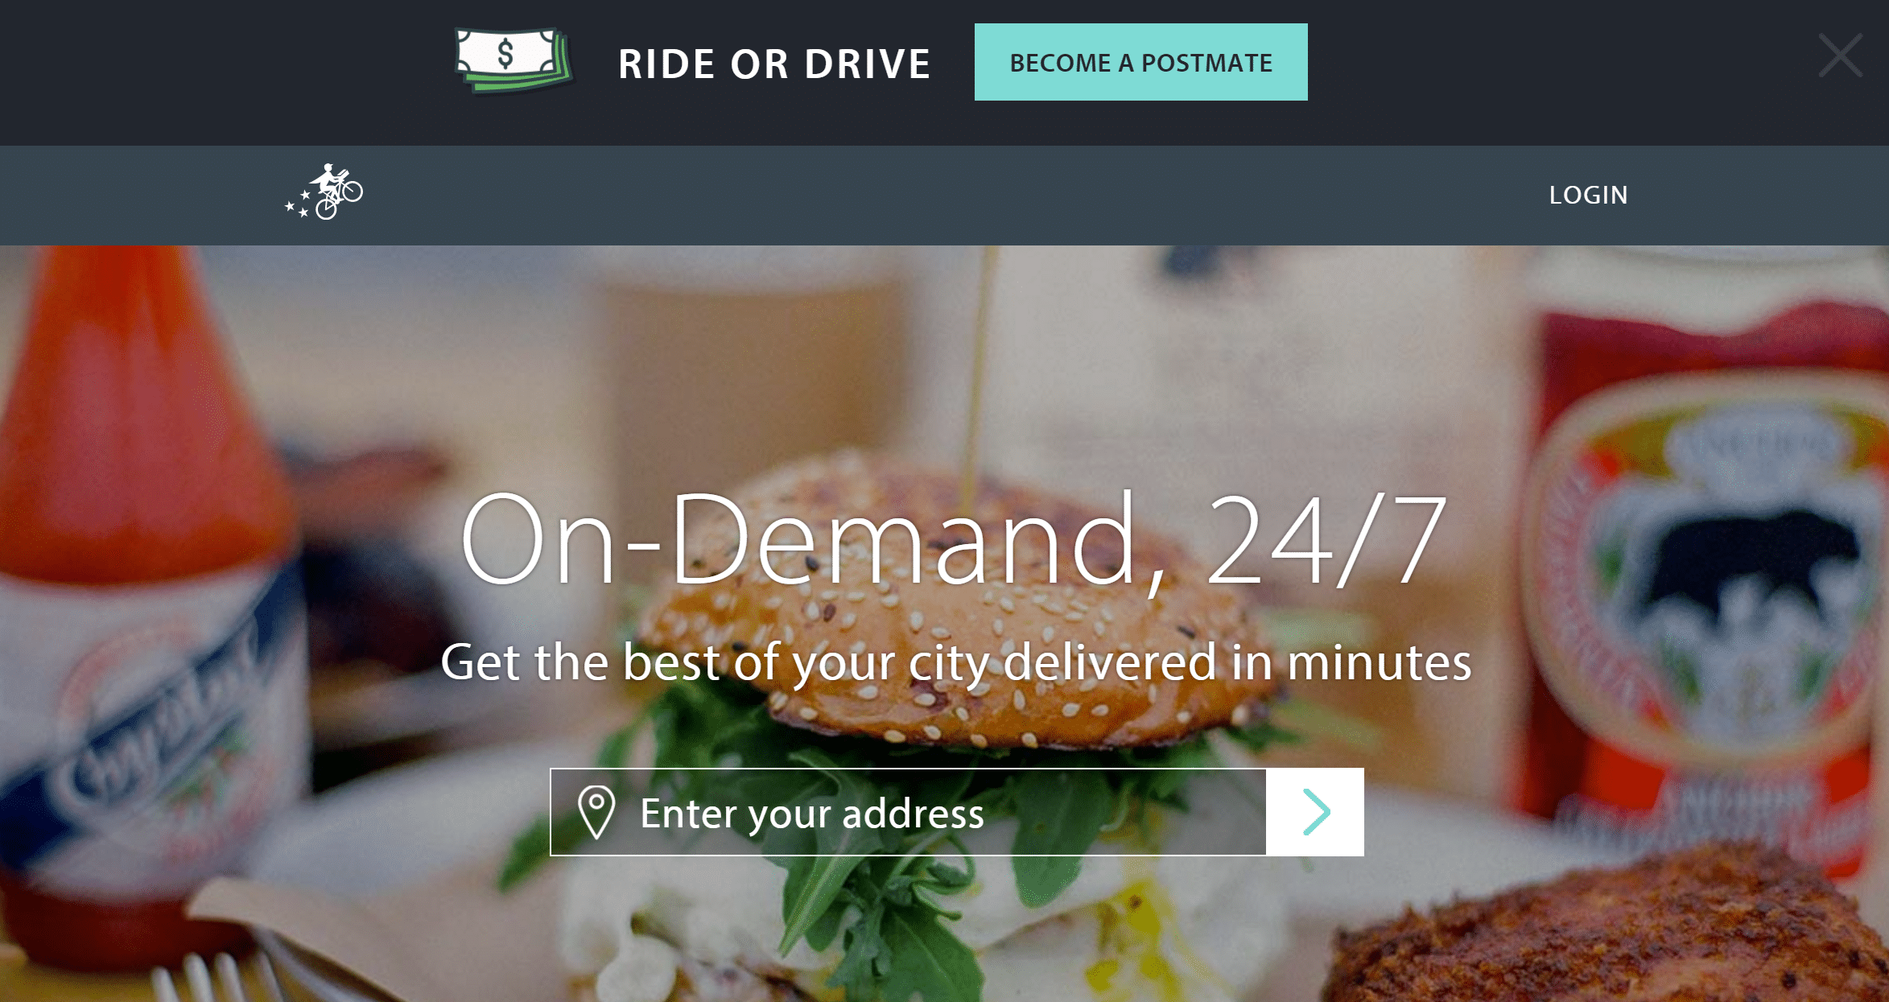The width and height of the screenshot is (1889, 1002).
Task: Dismiss the promo banner with the X
Action: [x=1840, y=56]
